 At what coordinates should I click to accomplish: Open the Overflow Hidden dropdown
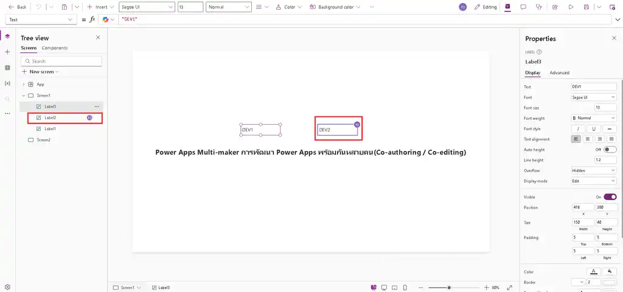594,170
